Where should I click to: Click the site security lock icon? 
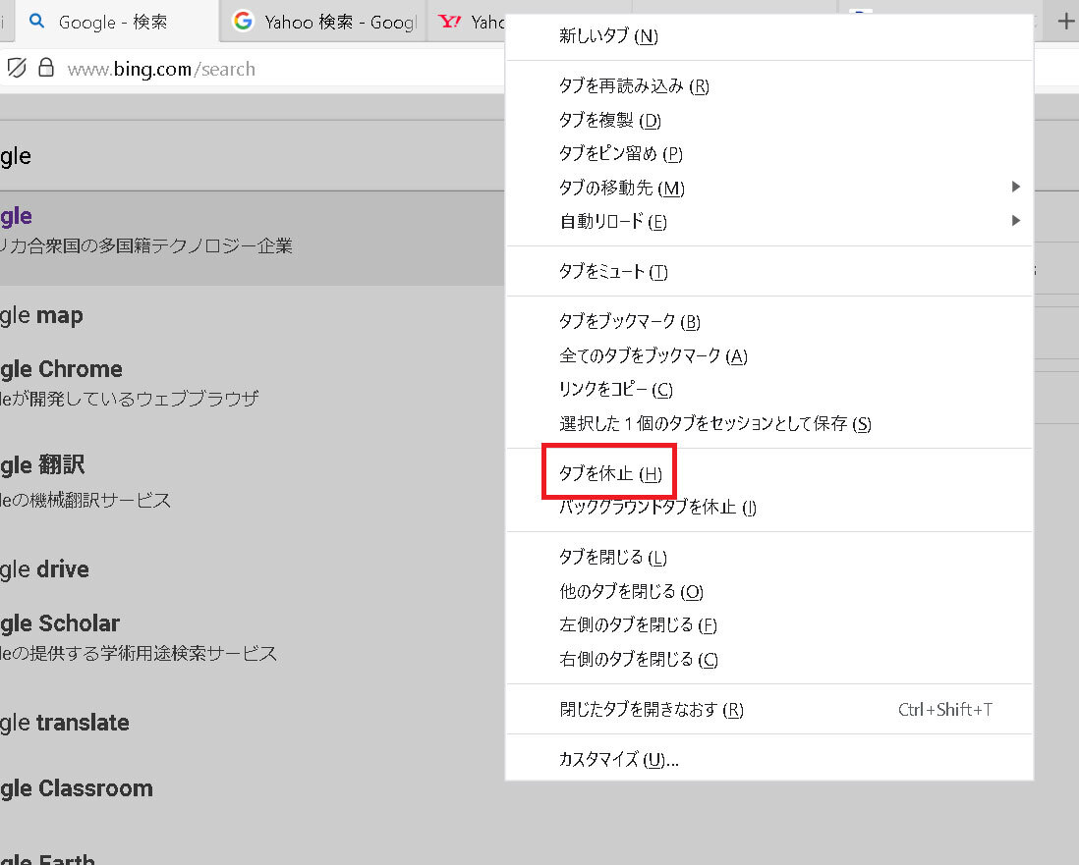pos(45,68)
